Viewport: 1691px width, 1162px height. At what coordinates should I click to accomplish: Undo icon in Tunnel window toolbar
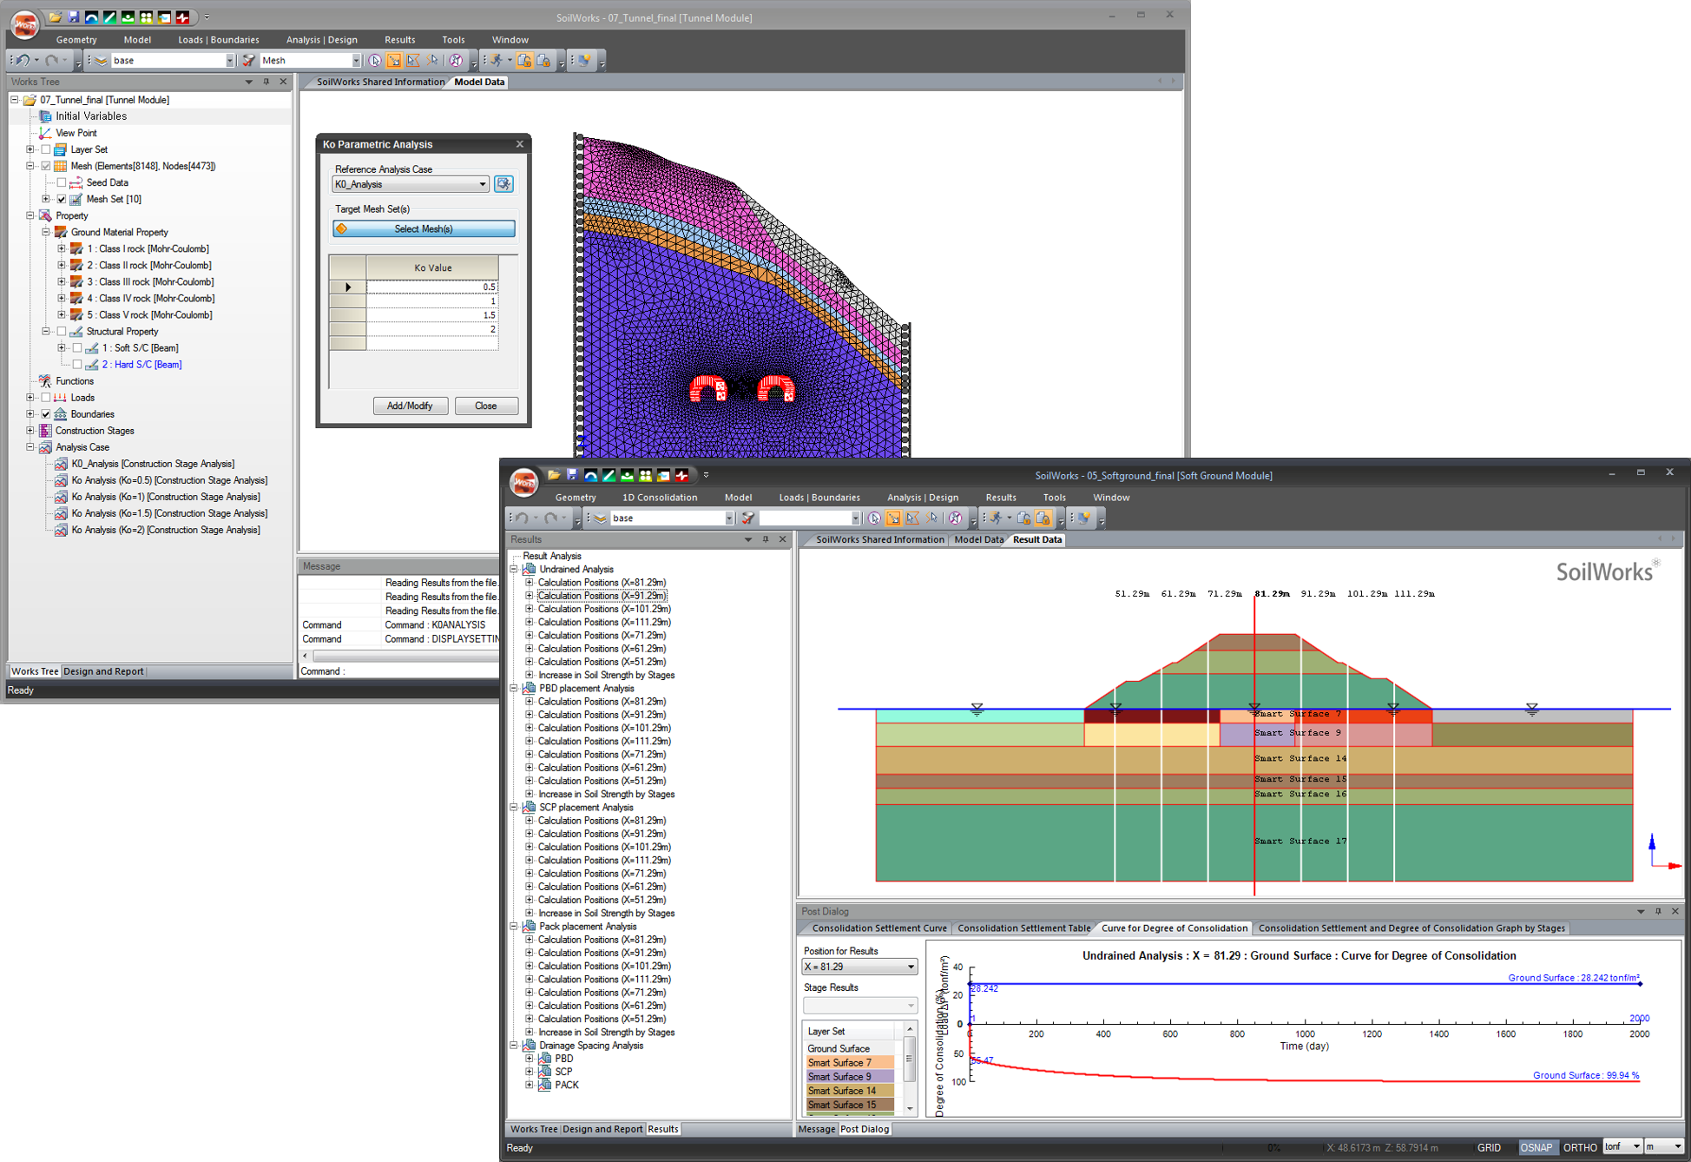23,60
